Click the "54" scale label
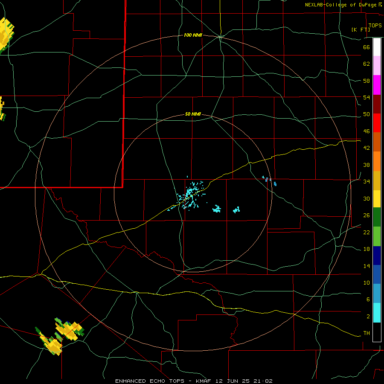The width and height of the screenshot is (384, 384). pyautogui.click(x=367, y=97)
